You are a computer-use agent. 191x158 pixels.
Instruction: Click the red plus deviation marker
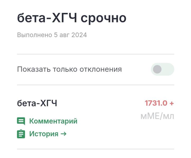tap(172, 103)
